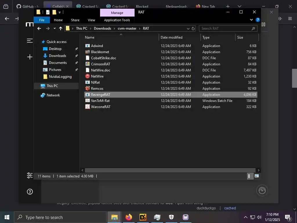Open a new browser tab

(228, 6)
